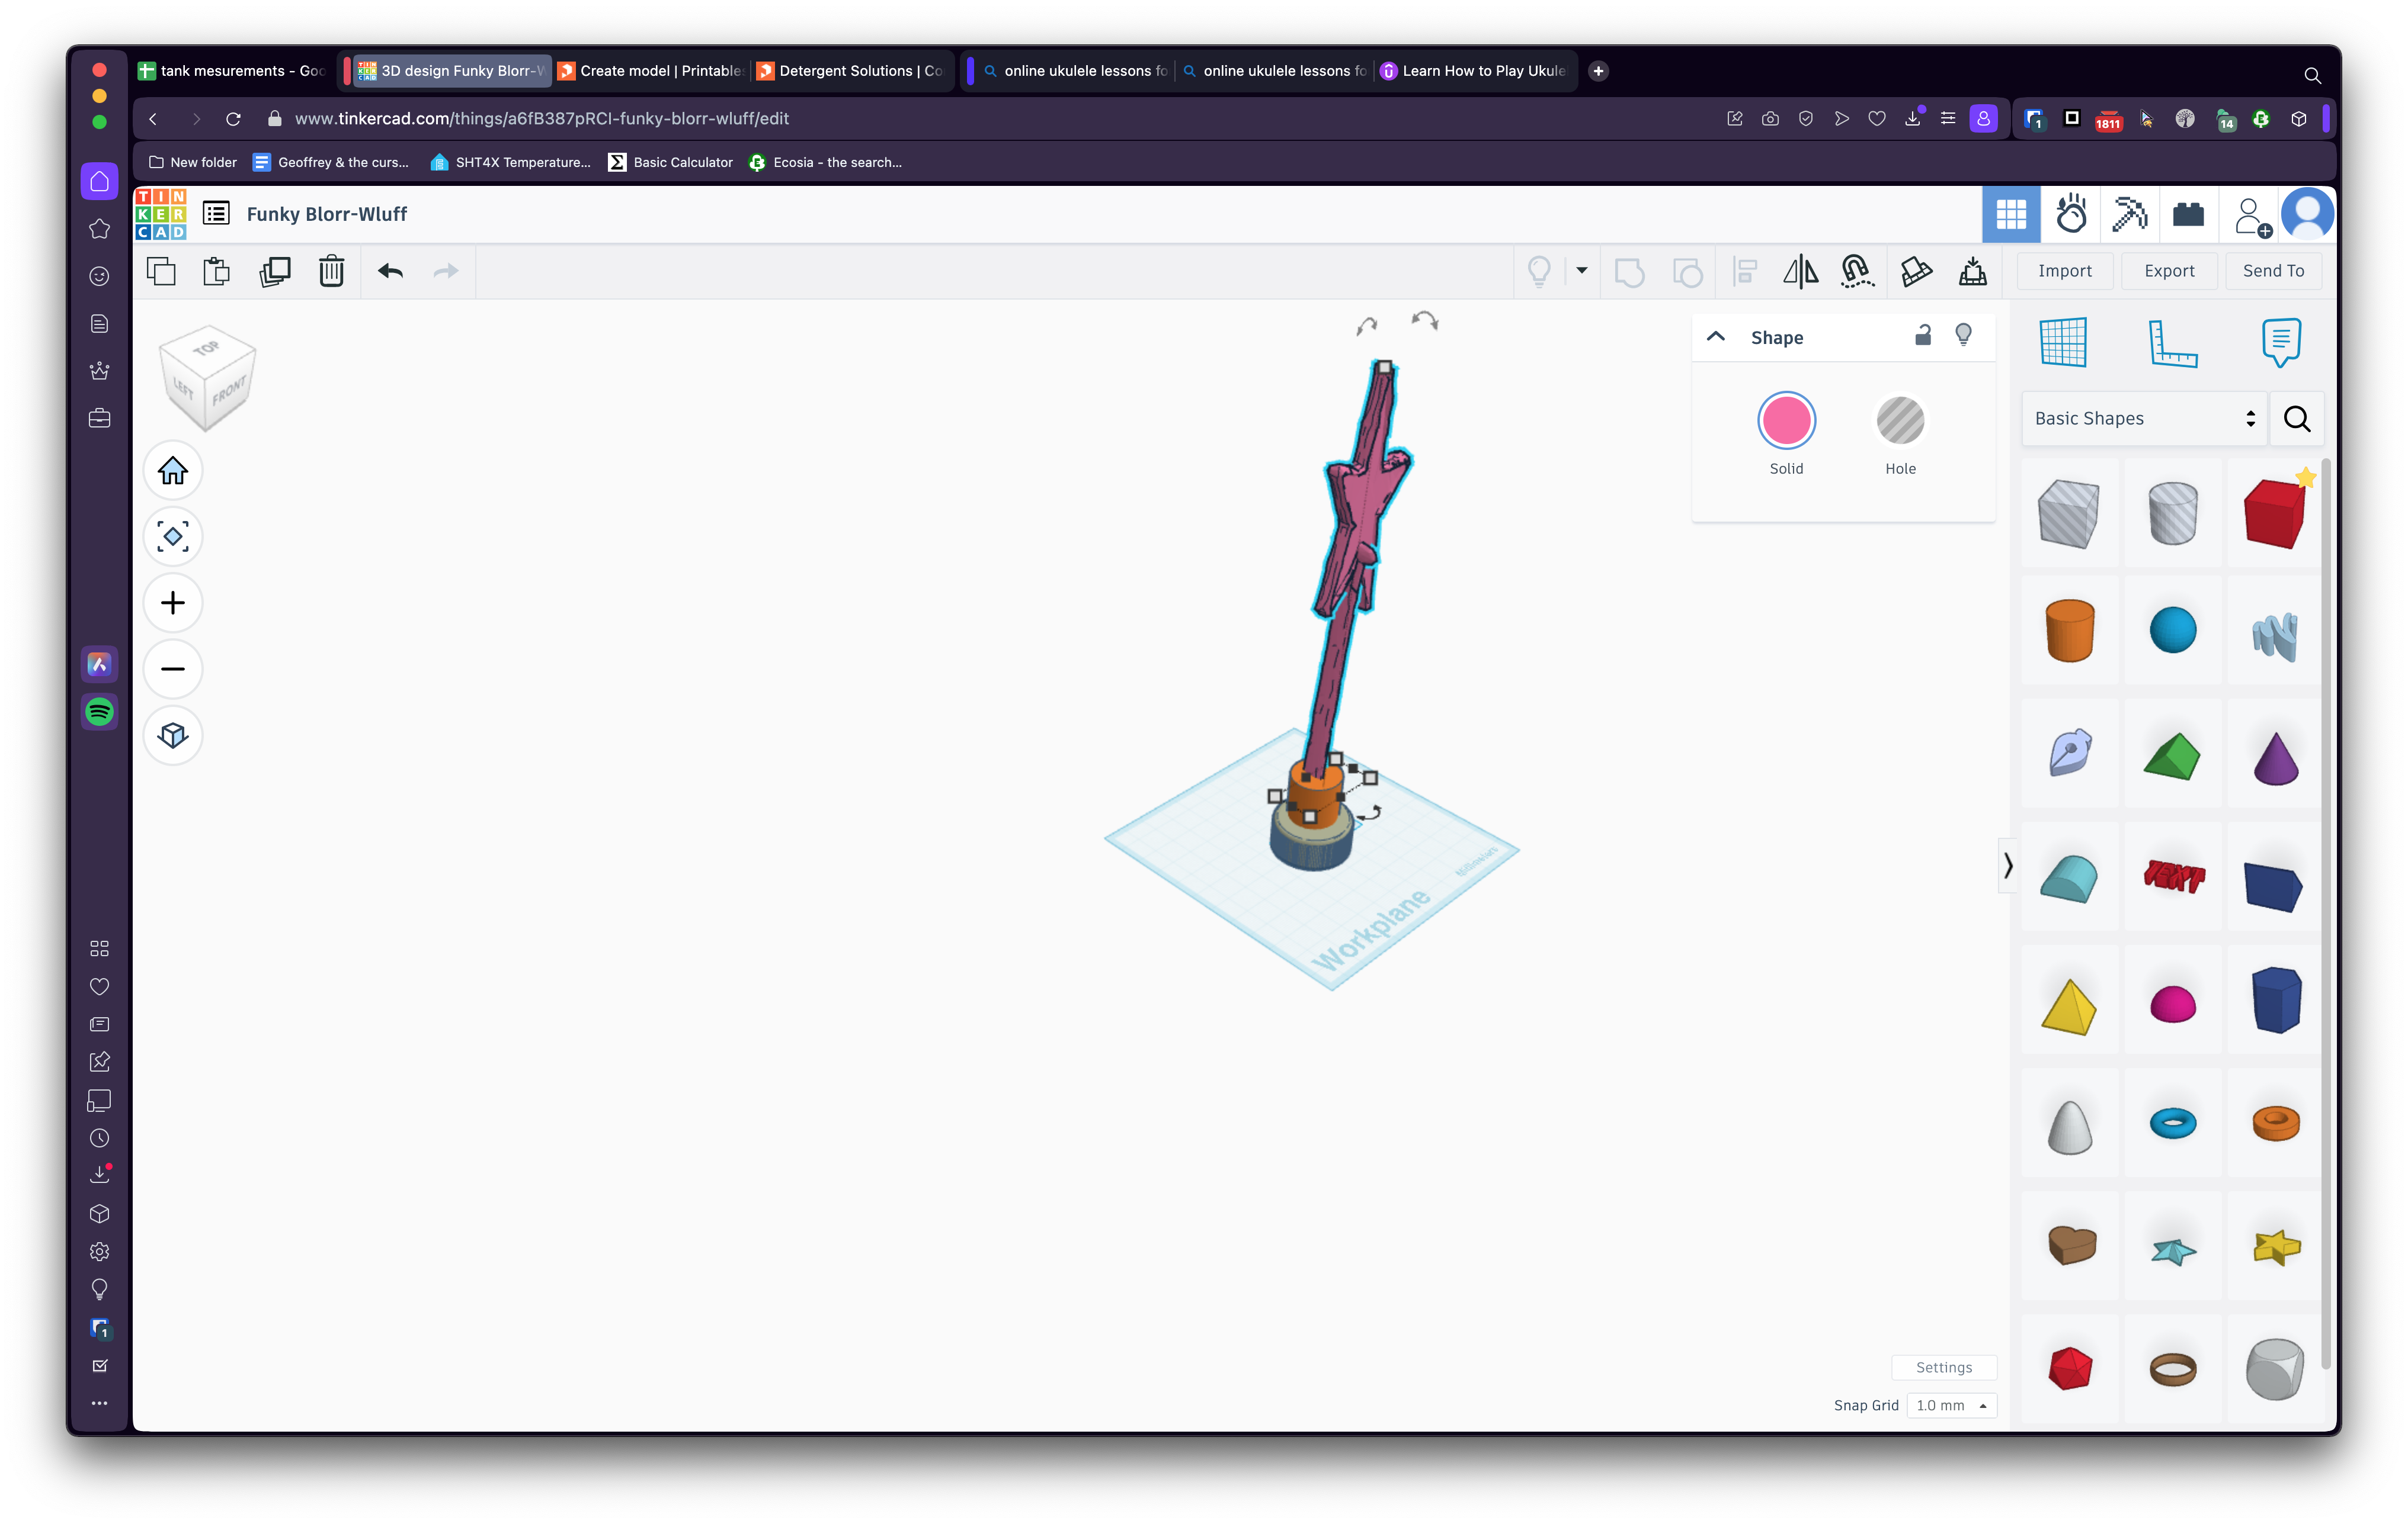The height and width of the screenshot is (1524, 2408).
Task: Open the design list icon beside title
Action: 216,214
